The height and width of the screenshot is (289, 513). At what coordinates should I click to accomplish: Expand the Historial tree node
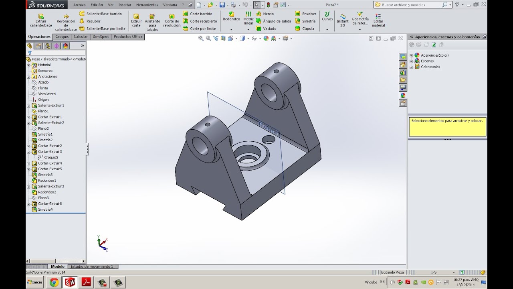pos(28,65)
